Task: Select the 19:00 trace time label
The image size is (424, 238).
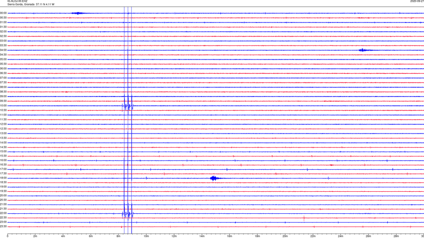Action: point(4,187)
